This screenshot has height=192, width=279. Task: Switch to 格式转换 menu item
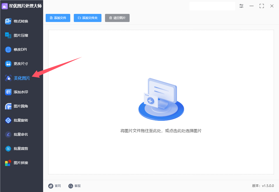tap(21, 21)
